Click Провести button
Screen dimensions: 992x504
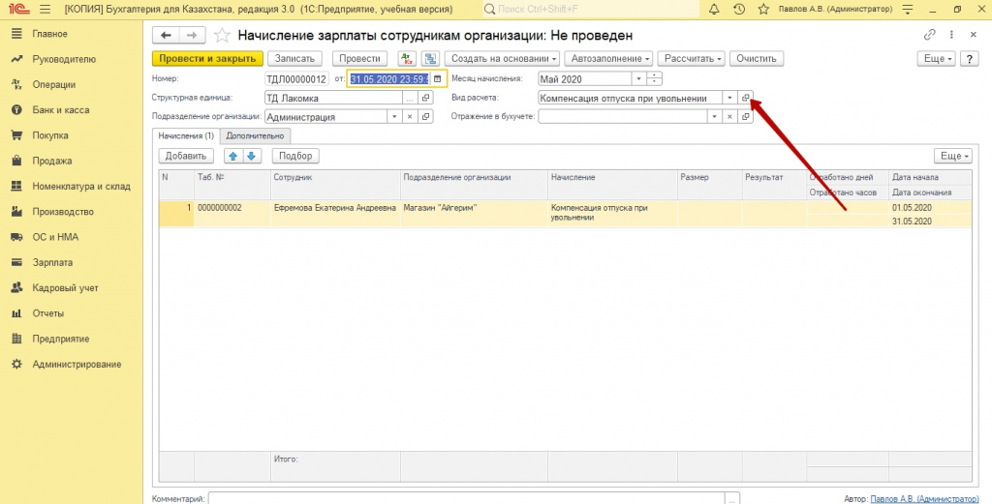click(360, 59)
